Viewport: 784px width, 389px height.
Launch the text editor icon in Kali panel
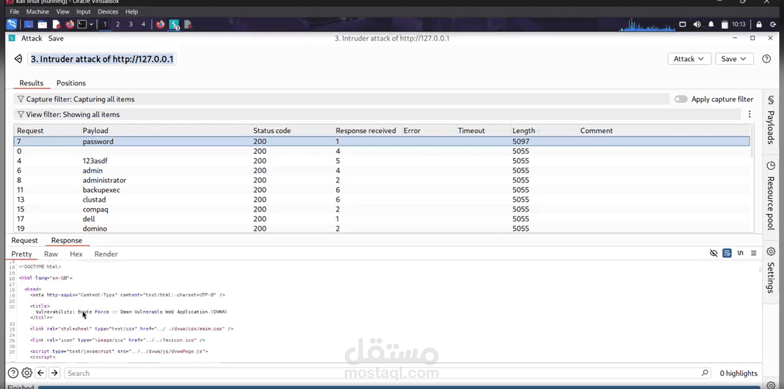[x=56, y=24]
